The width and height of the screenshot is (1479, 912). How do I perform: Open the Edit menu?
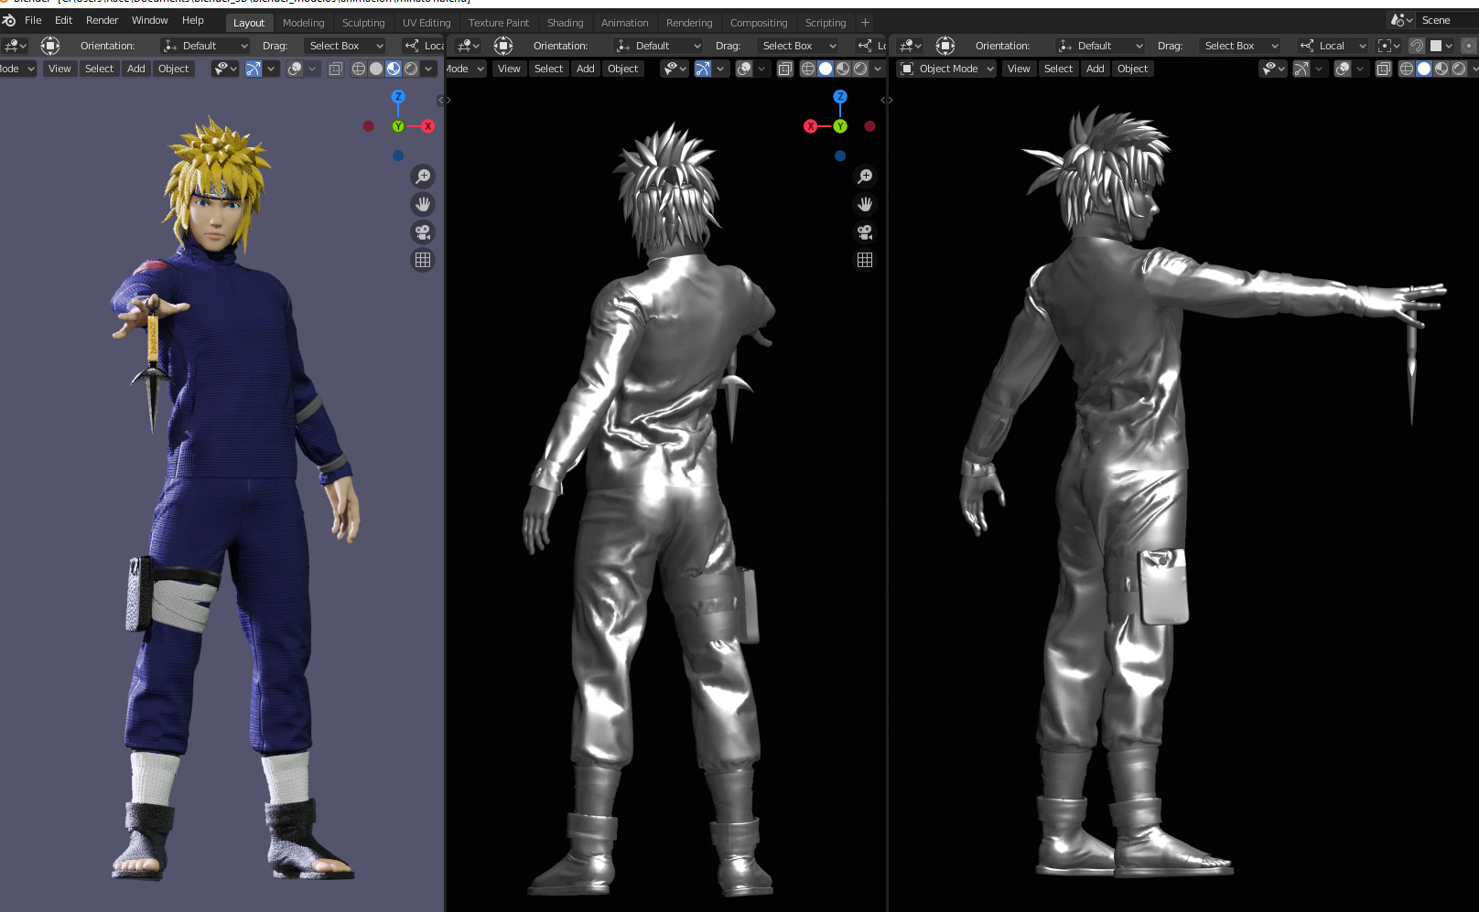(x=63, y=20)
